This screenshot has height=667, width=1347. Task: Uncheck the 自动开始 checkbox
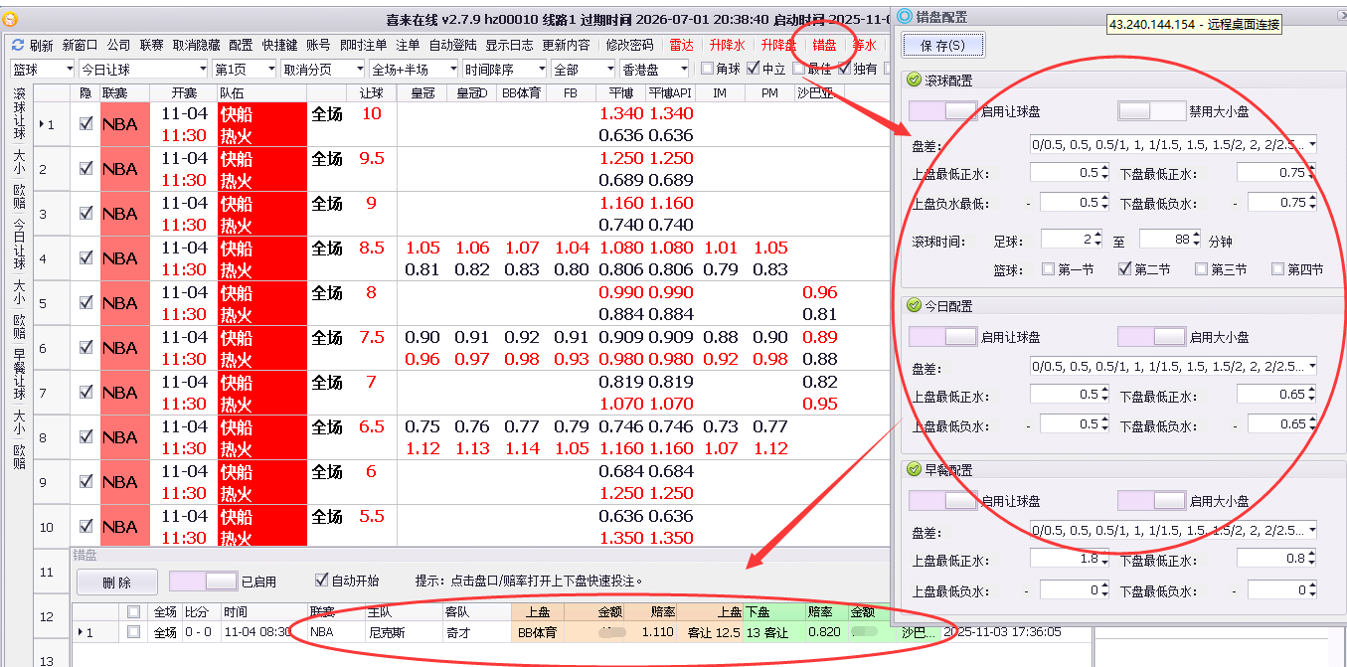click(321, 580)
